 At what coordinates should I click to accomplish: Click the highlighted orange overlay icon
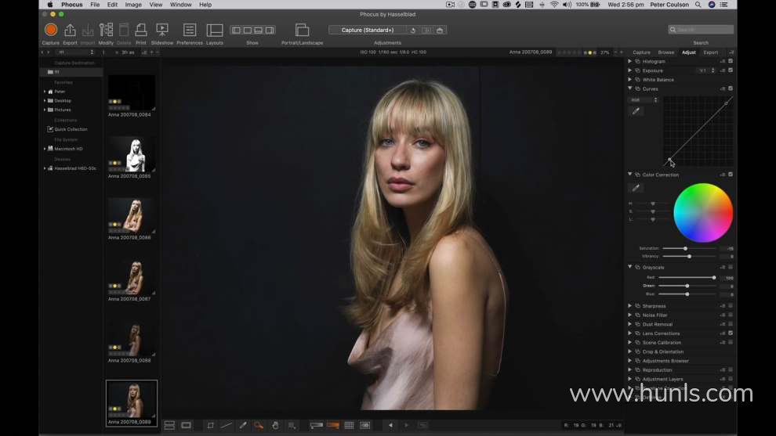click(333, 425)
